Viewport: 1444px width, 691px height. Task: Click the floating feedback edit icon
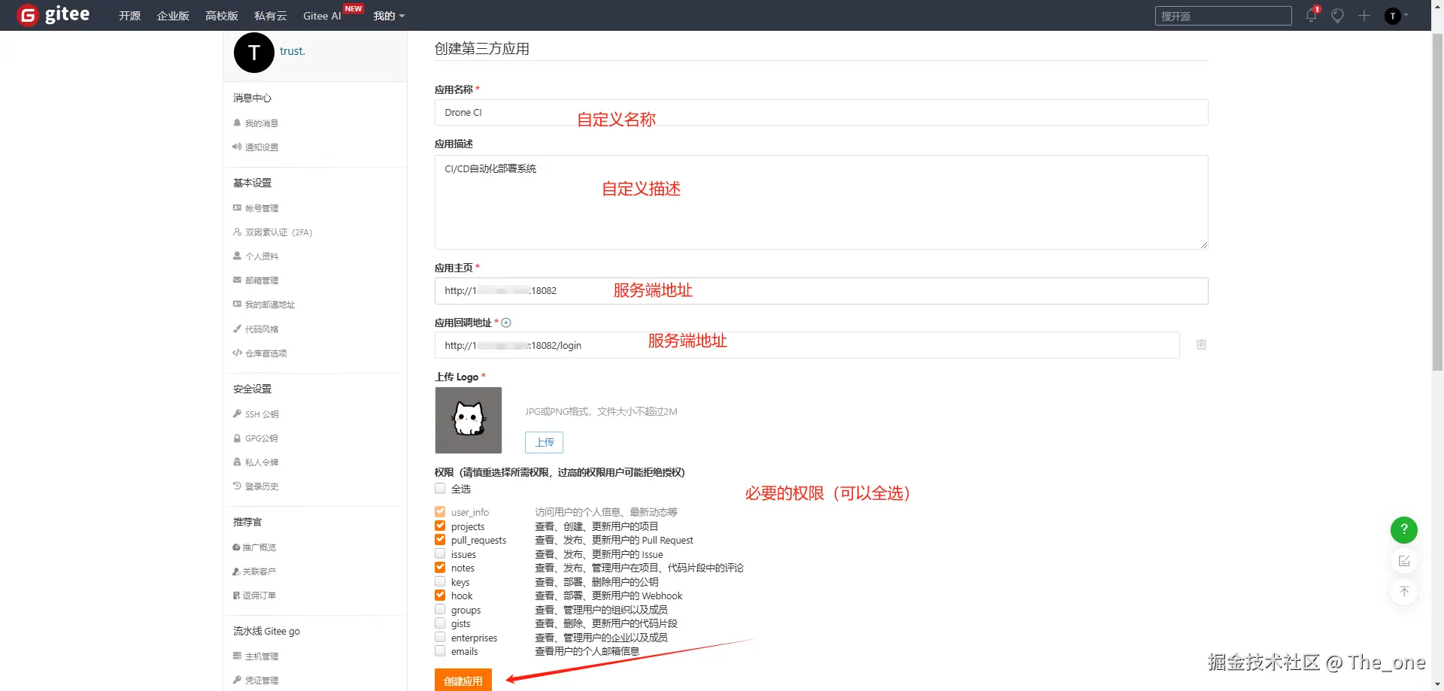[1404, 561]
